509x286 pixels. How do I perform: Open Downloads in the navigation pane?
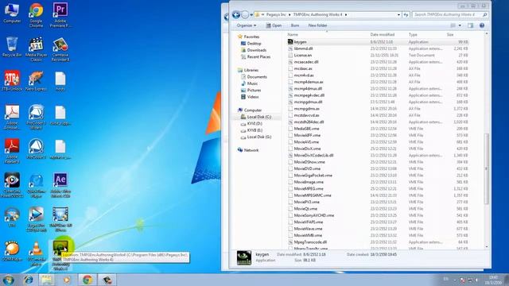click(256, 50)
